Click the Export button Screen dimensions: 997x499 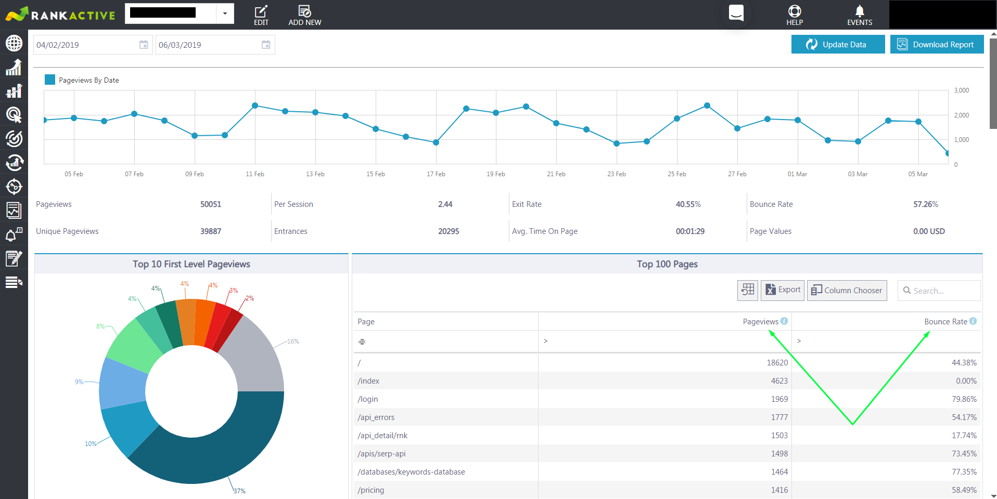pyautogui.click(x=783, y=290)
